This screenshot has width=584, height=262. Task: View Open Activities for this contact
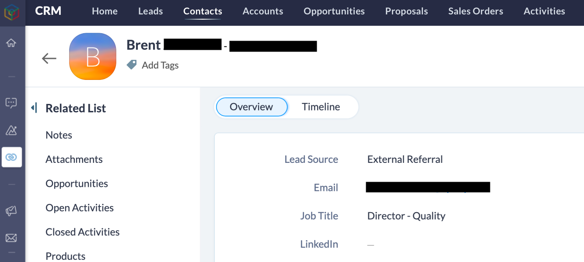point(79,207)
